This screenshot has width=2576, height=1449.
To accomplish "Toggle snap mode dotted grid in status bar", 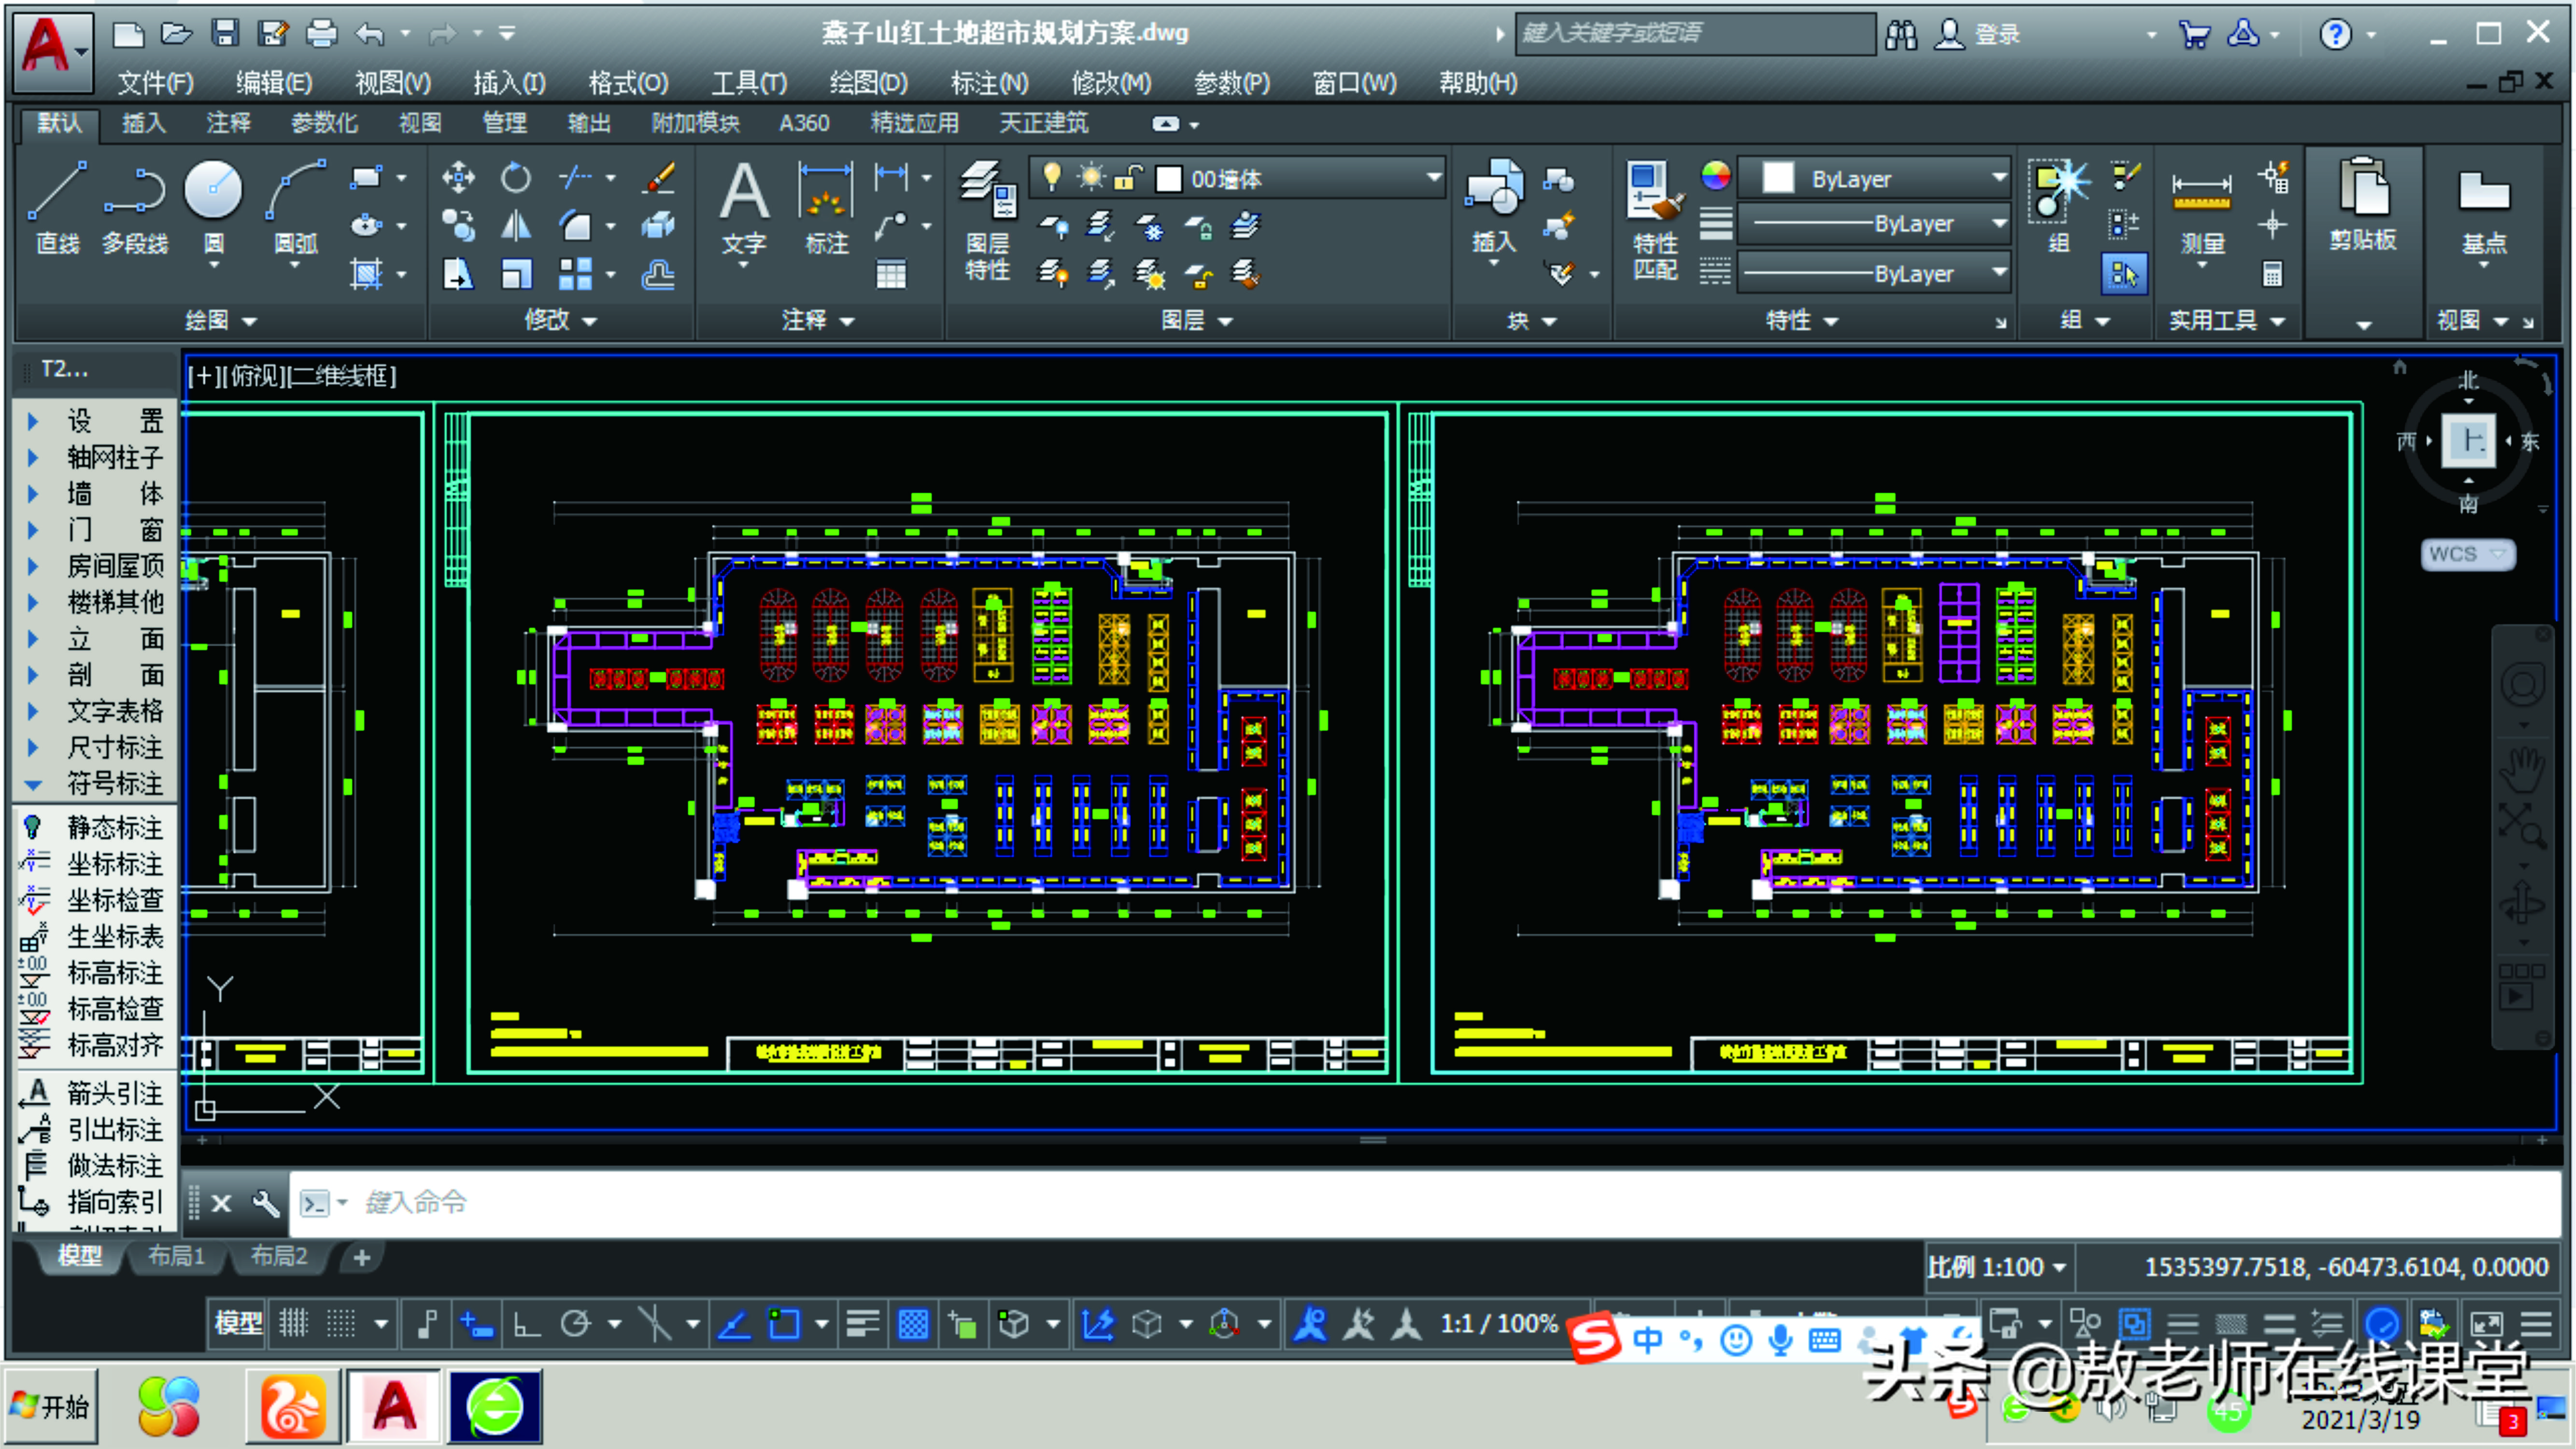I will coord(341,1324).
